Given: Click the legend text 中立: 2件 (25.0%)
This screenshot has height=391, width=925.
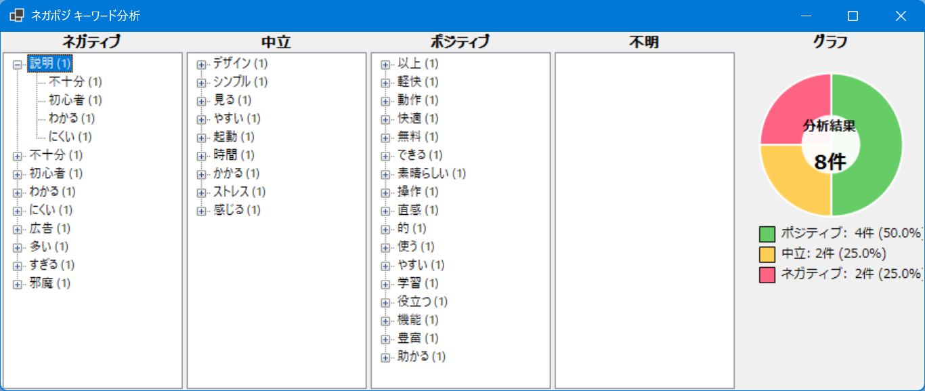Looking at the screenshot, I should coord(834,254).
